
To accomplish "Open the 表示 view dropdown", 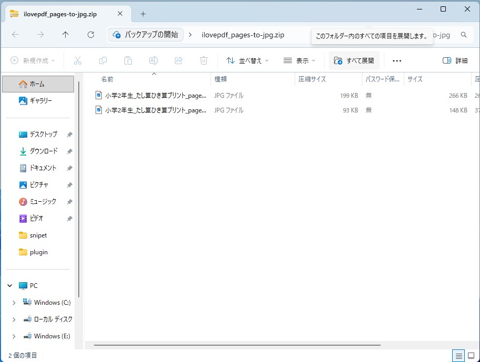I will (x=299, y=60).
